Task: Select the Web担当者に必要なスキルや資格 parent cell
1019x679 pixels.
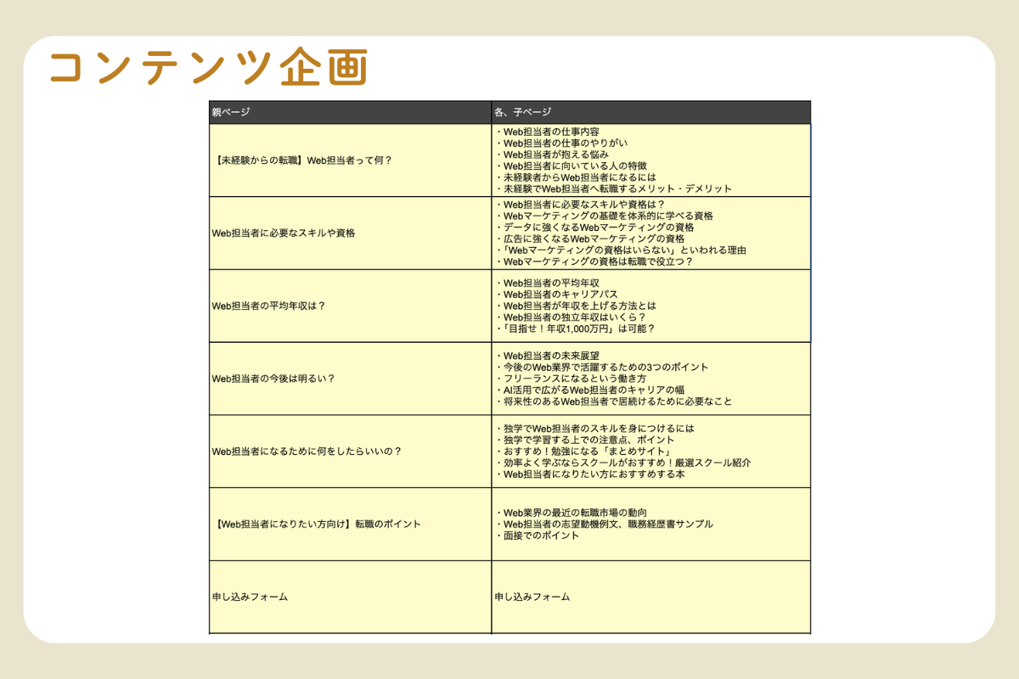Action: point(283,233)
